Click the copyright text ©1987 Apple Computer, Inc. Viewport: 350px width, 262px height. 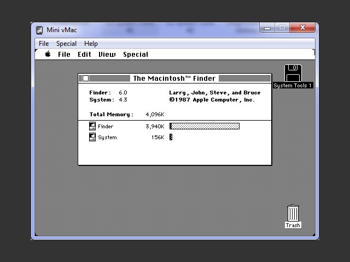tap(212, 100)
